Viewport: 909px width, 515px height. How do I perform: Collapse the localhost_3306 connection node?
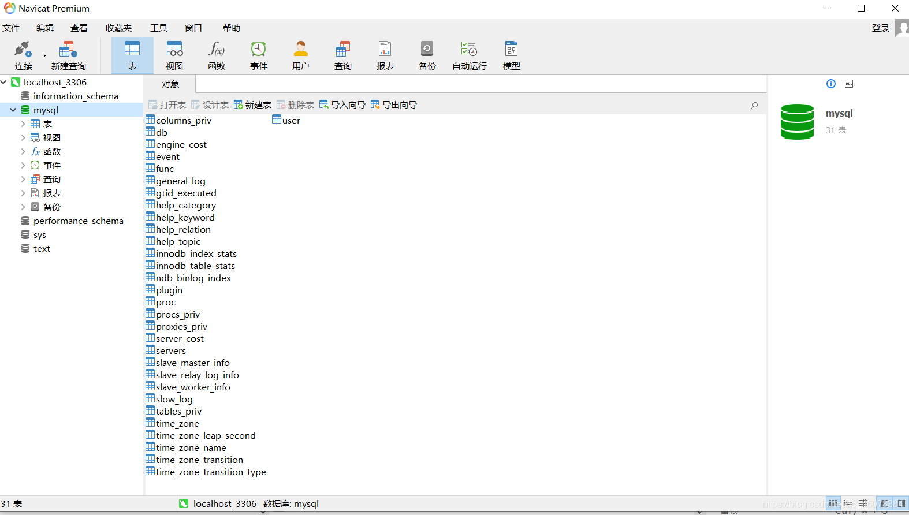pos(4,82)
